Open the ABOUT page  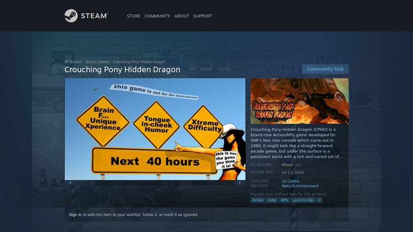[181, 16]
